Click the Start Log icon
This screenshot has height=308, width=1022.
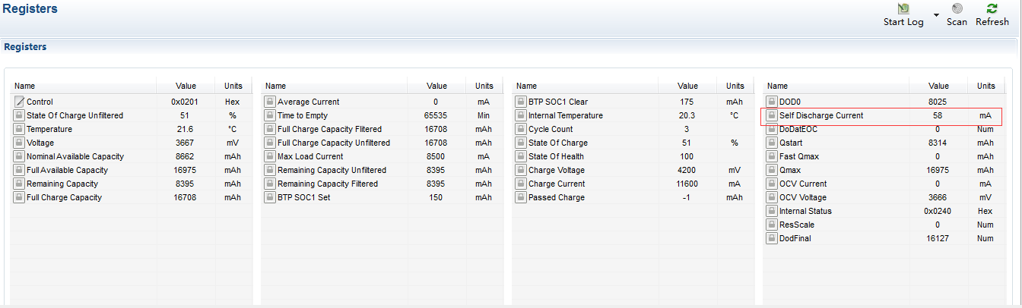[903, 8]
